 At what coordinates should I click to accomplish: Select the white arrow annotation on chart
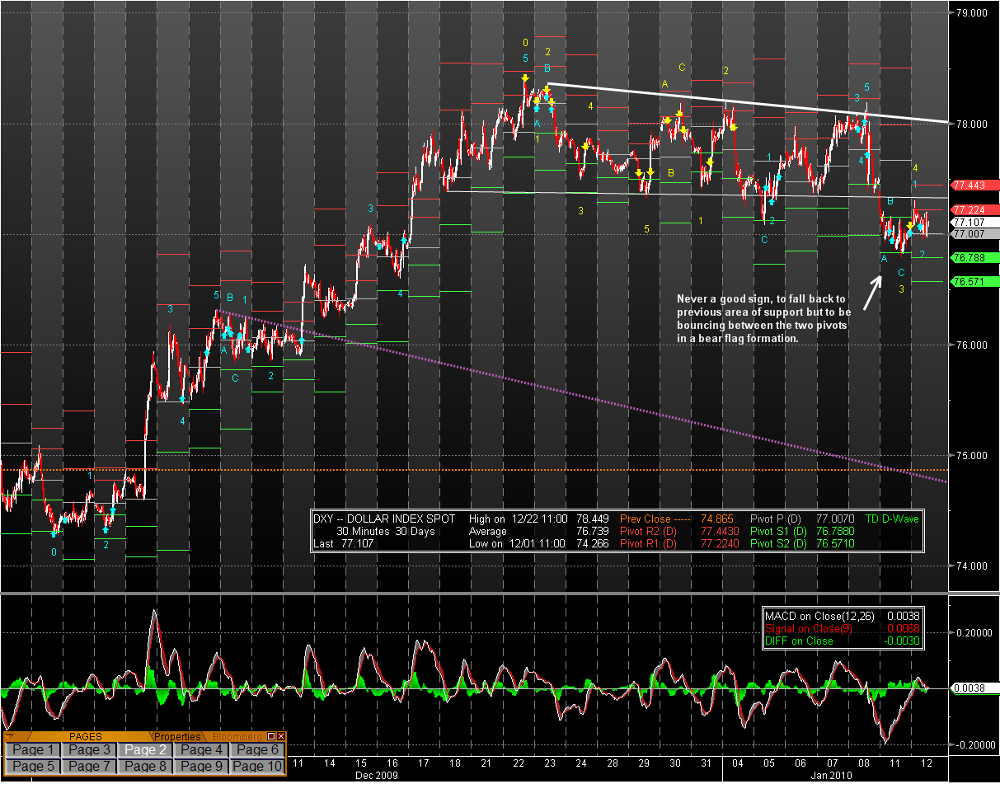click(871, 293)
